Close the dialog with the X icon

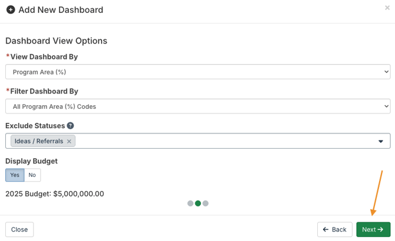tap(387, 8)
